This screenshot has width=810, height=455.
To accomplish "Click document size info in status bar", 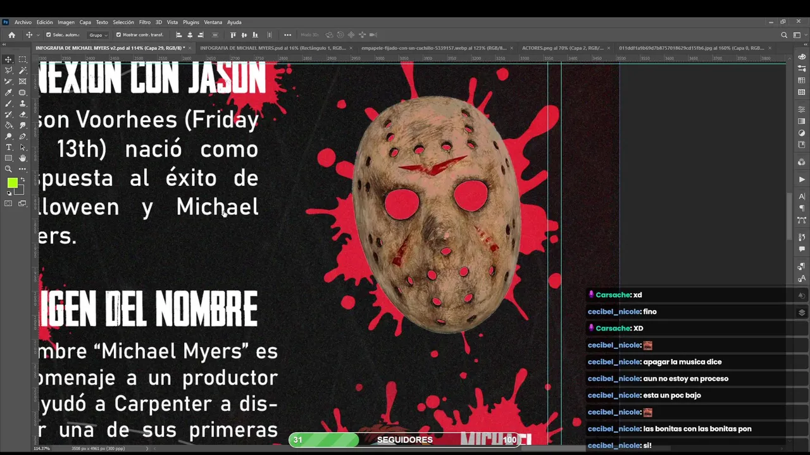I will coord(98,449).
